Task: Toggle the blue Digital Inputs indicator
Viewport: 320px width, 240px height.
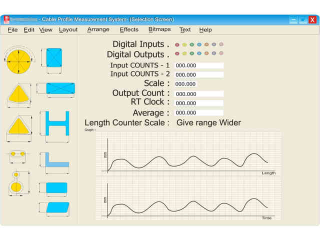Action: click(199, 45)
